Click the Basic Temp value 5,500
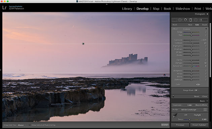Image resolution: width=212 pixels, height=129 pixels. 204,120
